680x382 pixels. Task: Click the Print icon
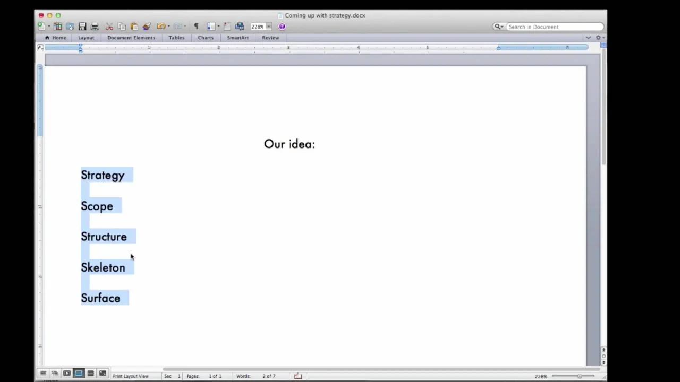coord(95,27)
